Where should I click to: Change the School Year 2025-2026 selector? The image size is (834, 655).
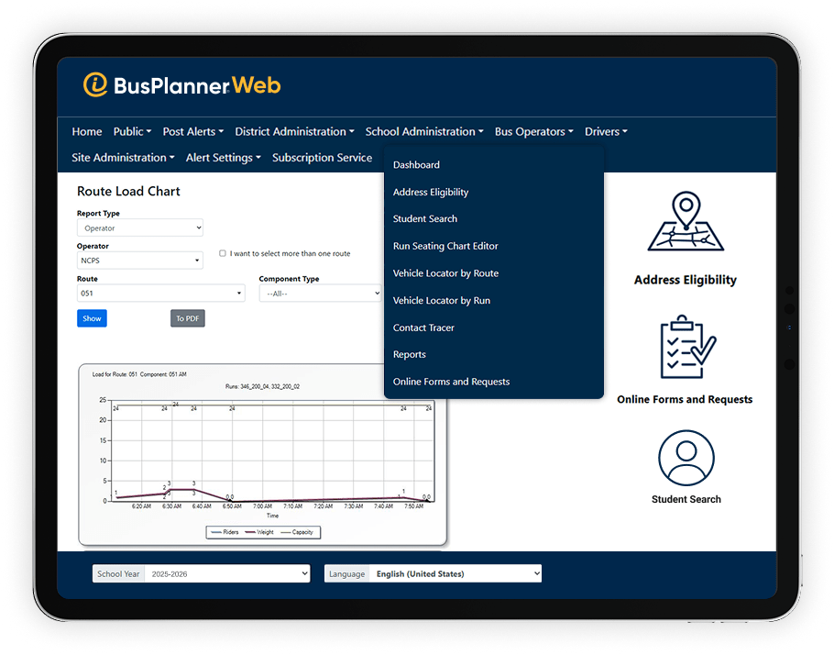coord(226,573)
